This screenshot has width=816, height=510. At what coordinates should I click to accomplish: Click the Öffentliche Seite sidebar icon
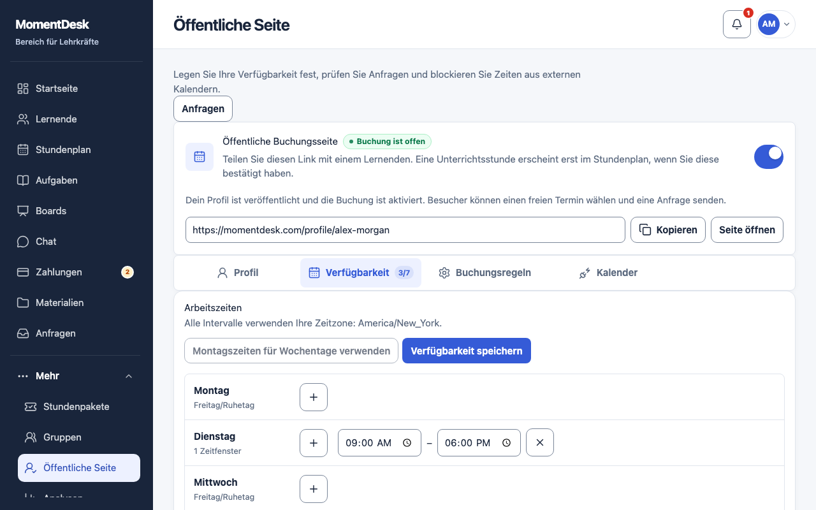click(31, 468)
